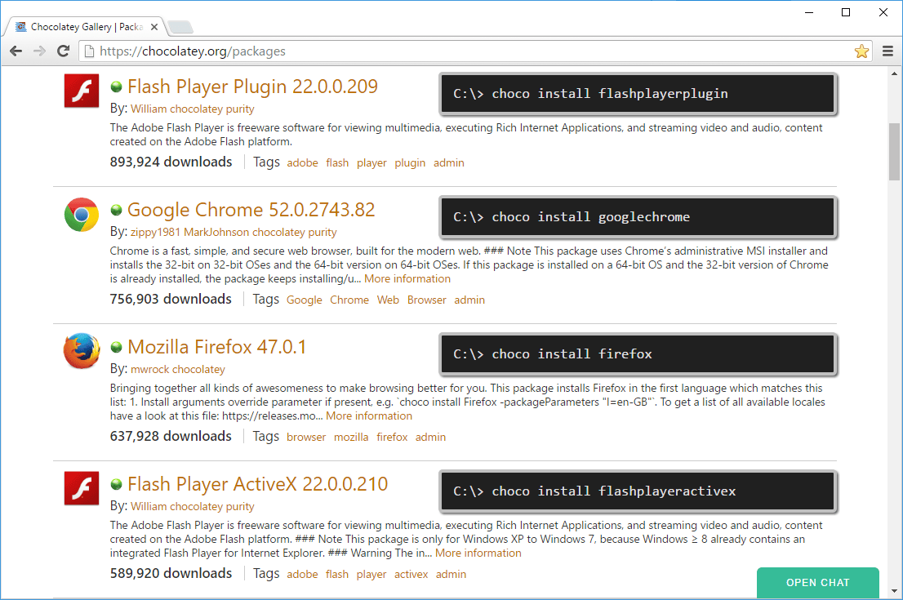Viewport: 903px width, 600px height.
Task: Click the Flash Player Plugin package icon
Action: [x=81, y=91]
